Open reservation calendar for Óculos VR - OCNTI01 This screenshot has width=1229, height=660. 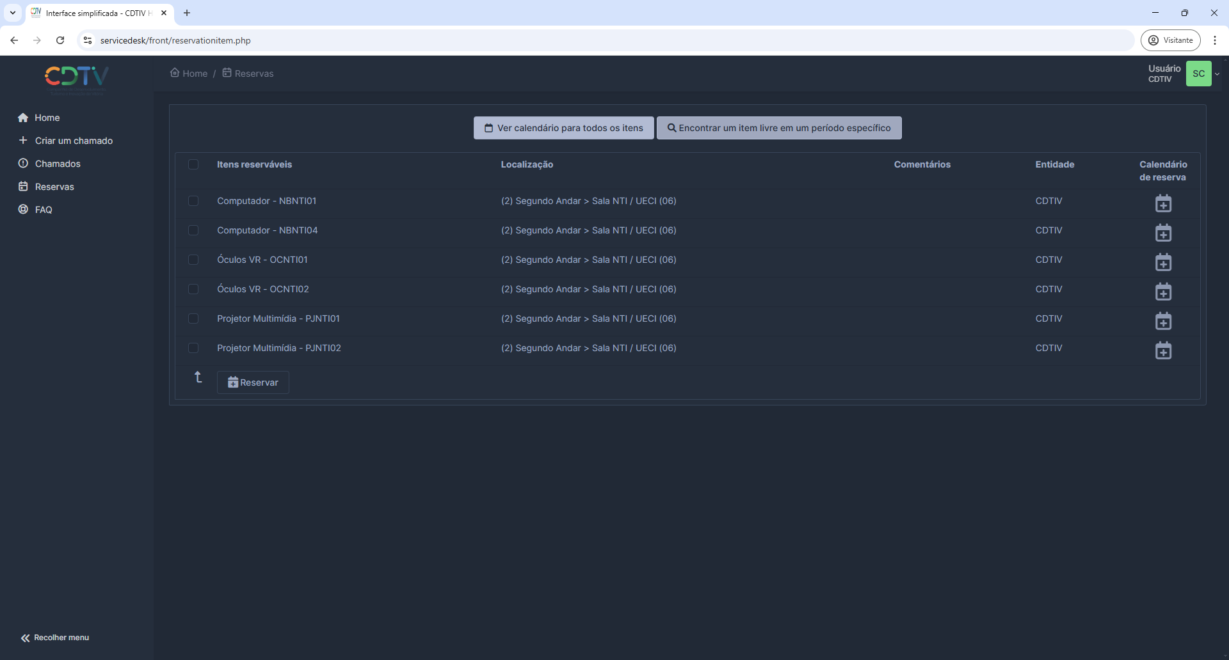(x=1163, y=262)
